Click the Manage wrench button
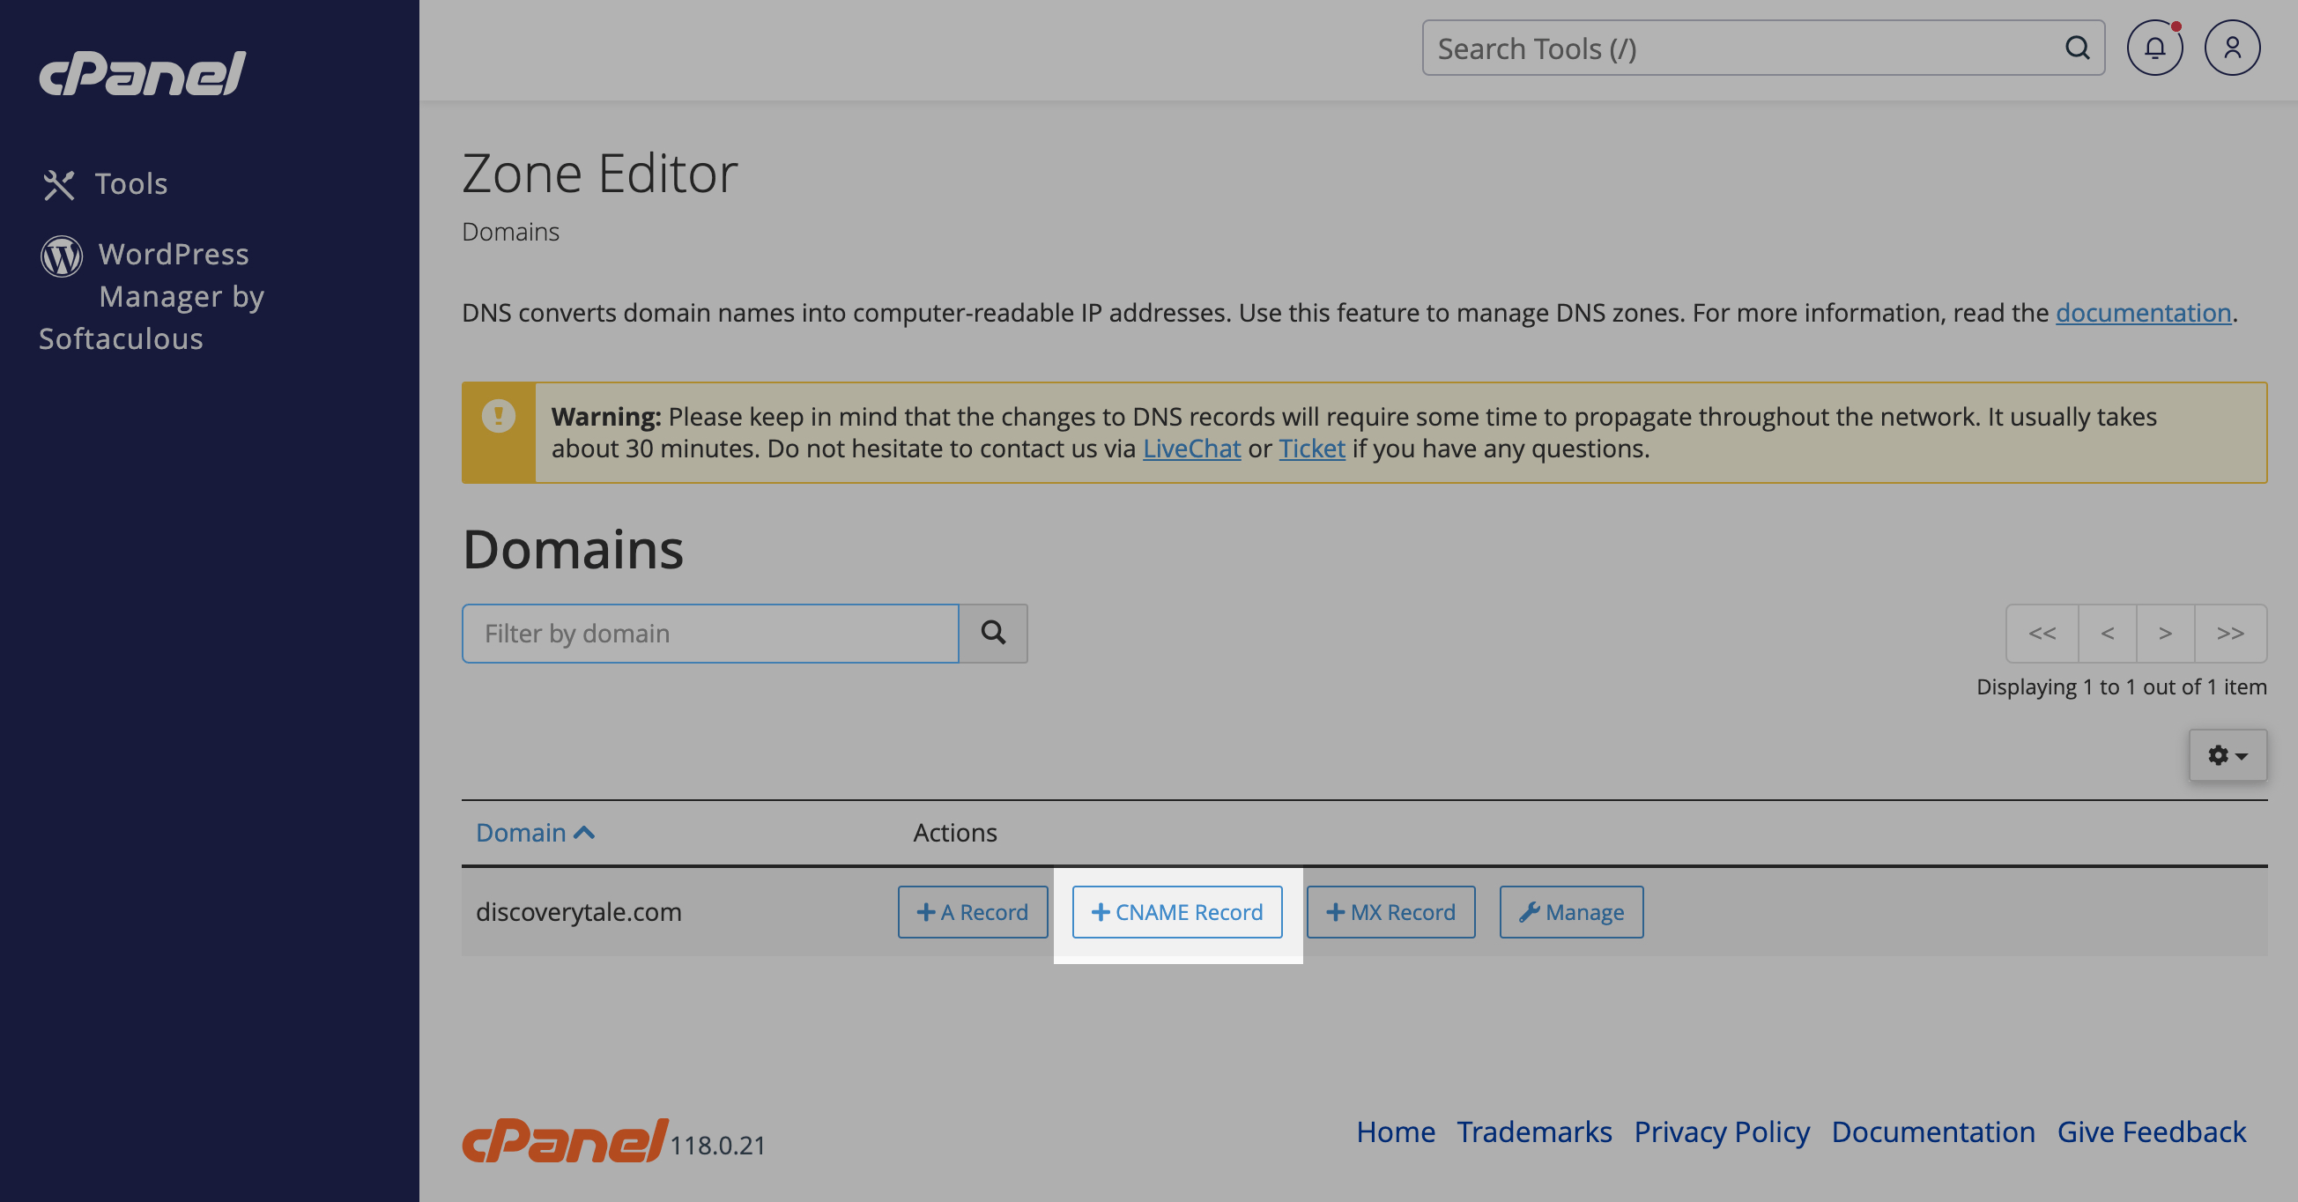 1570,912
